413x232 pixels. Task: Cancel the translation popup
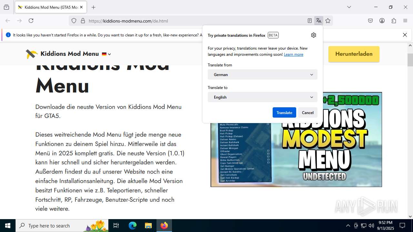308,112
